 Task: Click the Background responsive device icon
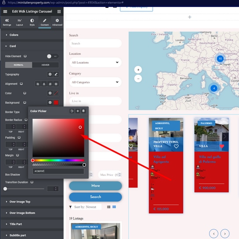coord(25,103)
